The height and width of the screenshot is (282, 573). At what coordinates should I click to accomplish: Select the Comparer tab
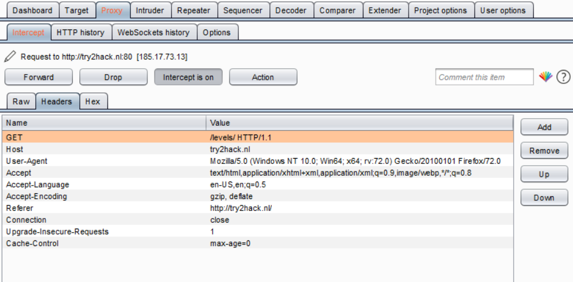tap(338, 10)
